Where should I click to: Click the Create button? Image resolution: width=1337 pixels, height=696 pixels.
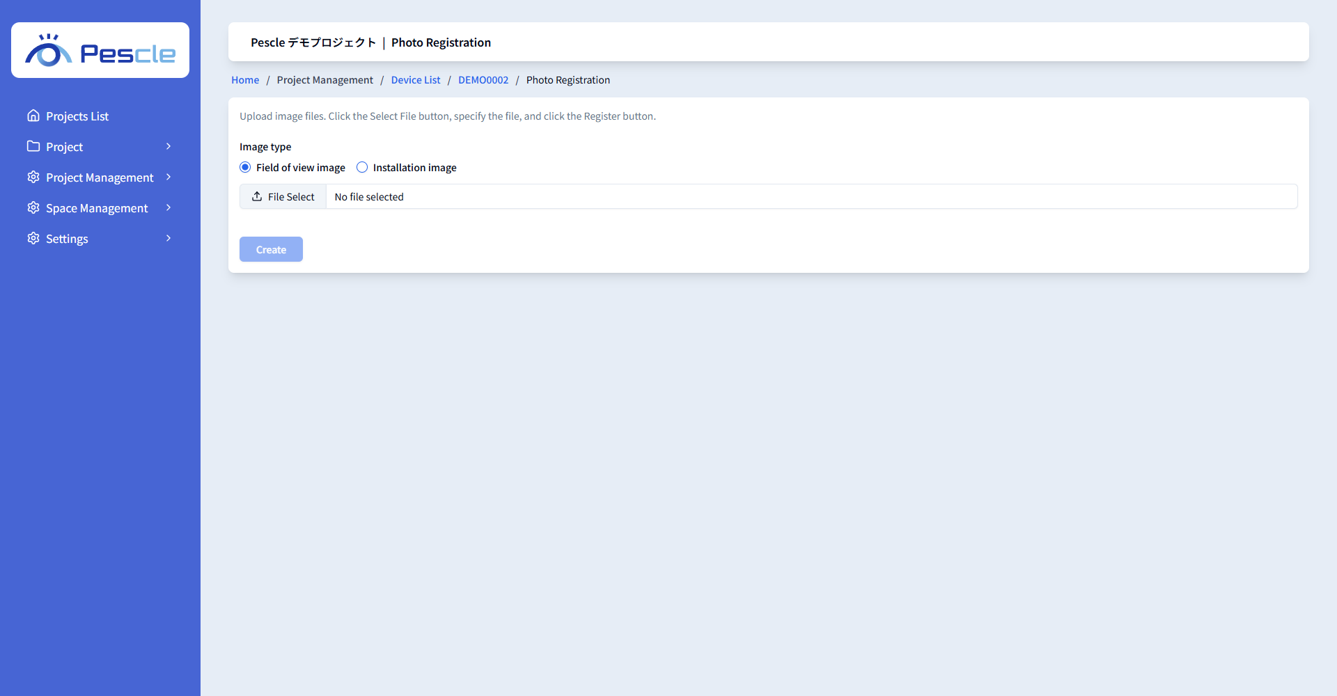tap(271, 249)
